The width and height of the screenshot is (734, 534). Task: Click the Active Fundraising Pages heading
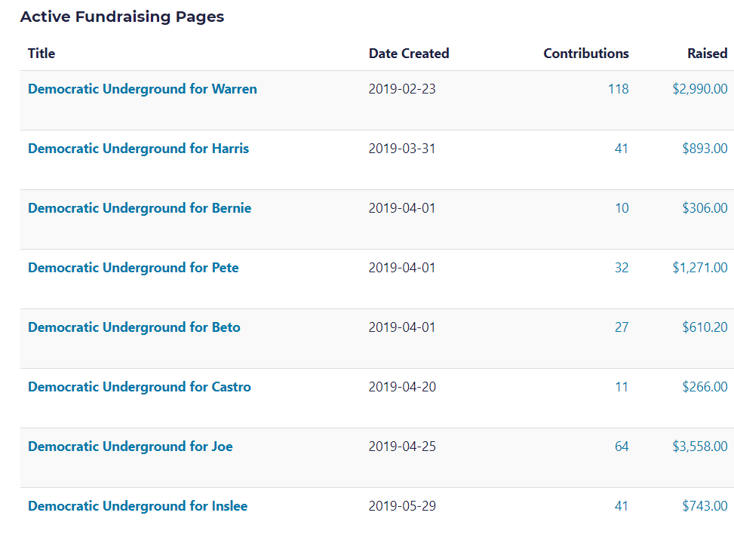122,17
